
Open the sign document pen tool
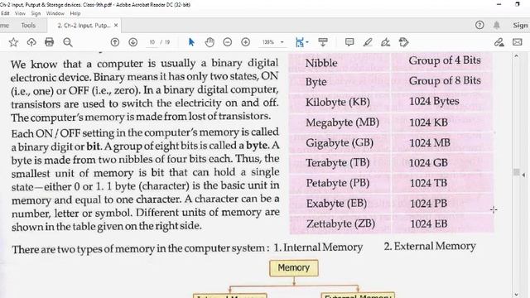pyautogui.click(x=385, y=42)
